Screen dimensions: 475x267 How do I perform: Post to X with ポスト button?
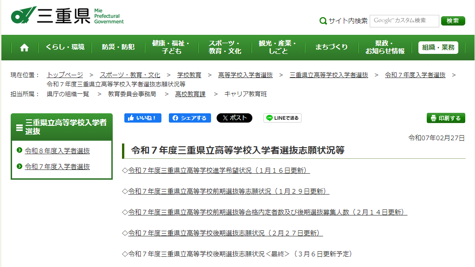pyautogui.click(x=234, y=118)
